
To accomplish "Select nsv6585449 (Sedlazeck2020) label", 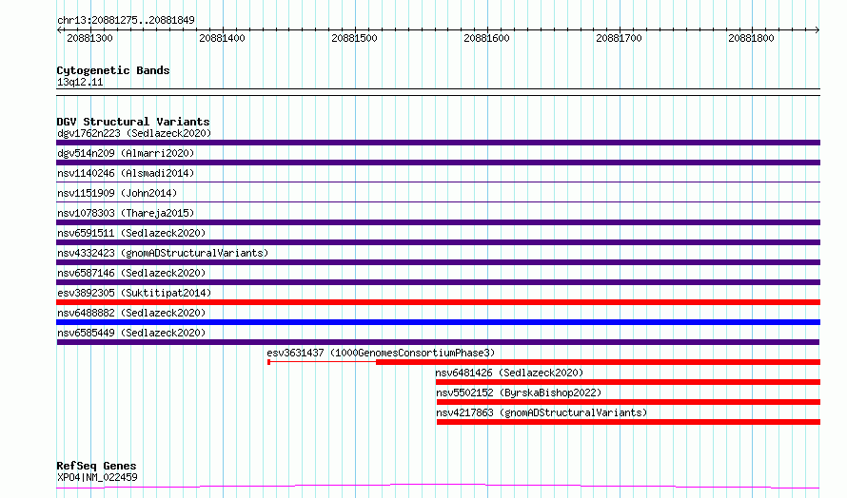I will point(131,333).
